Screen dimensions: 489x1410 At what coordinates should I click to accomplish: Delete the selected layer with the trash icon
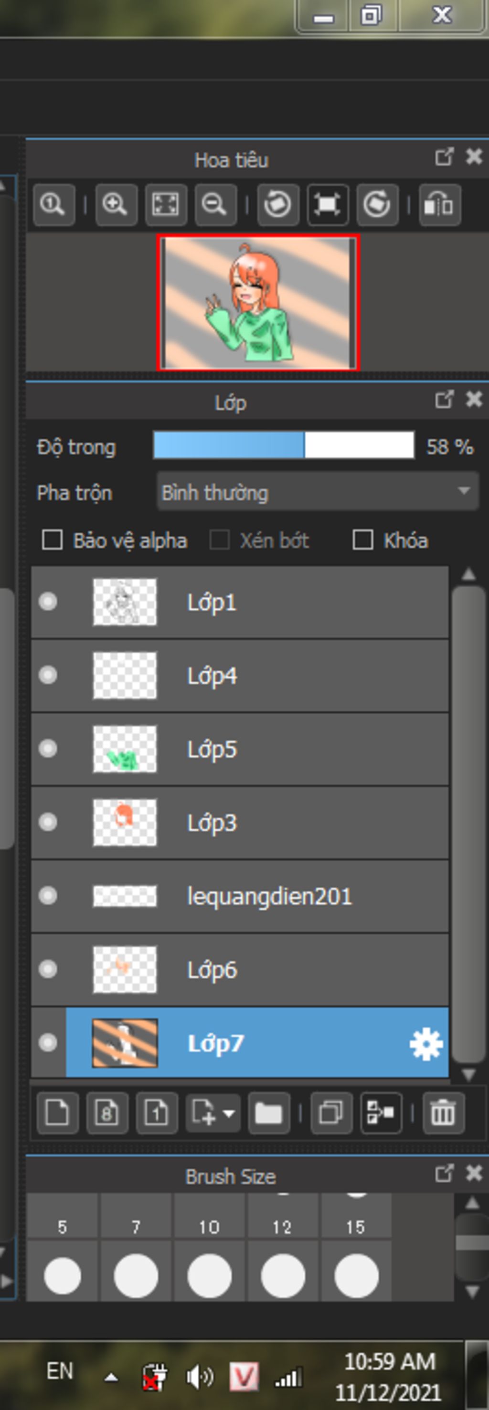[x=444, y=1113]
